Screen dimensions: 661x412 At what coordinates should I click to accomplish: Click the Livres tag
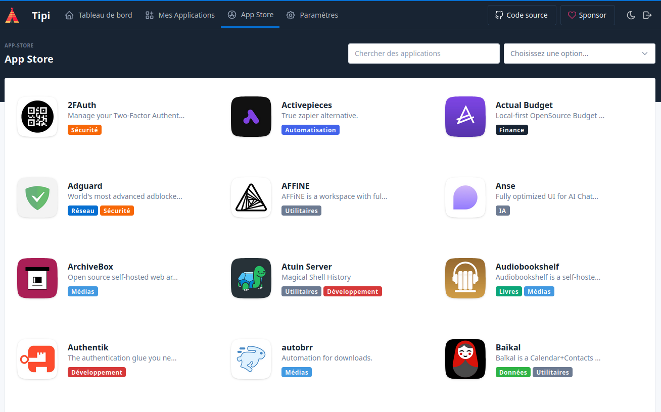(x=509, y=291)
